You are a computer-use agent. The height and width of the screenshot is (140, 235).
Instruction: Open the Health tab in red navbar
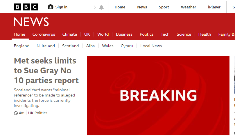[204, 34]
